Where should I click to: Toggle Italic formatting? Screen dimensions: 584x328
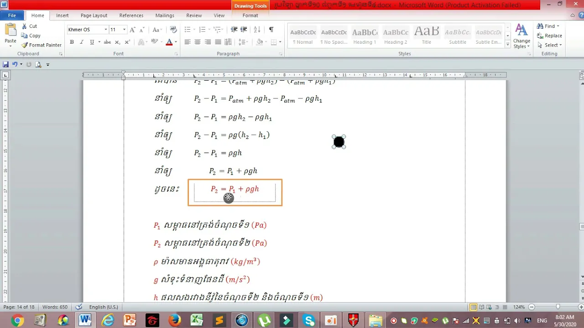point(82,42)
